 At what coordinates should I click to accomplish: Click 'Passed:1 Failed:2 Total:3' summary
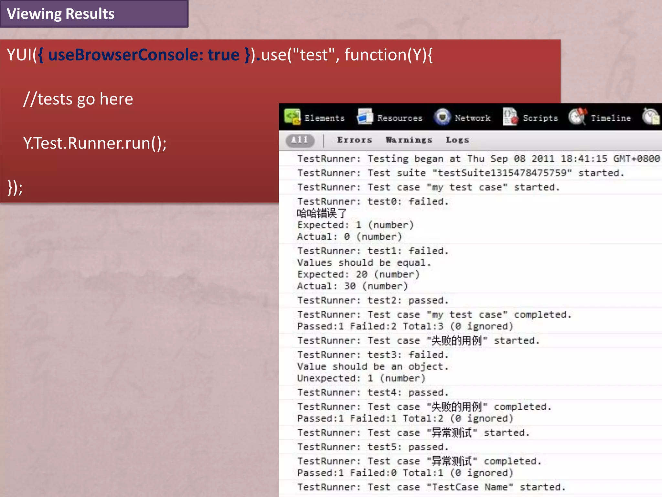point(405,326)
